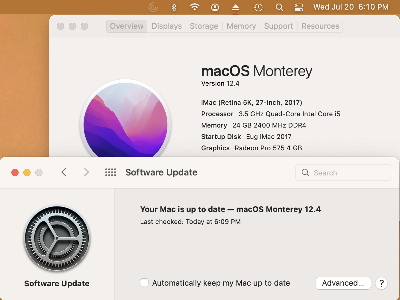
Task: Open Control Center from menu bar
Action: coord(299,7)
